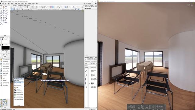Choose Export Exe Standalone tool
The height and width of the screenshot is (110, 195).
(5, 67)
